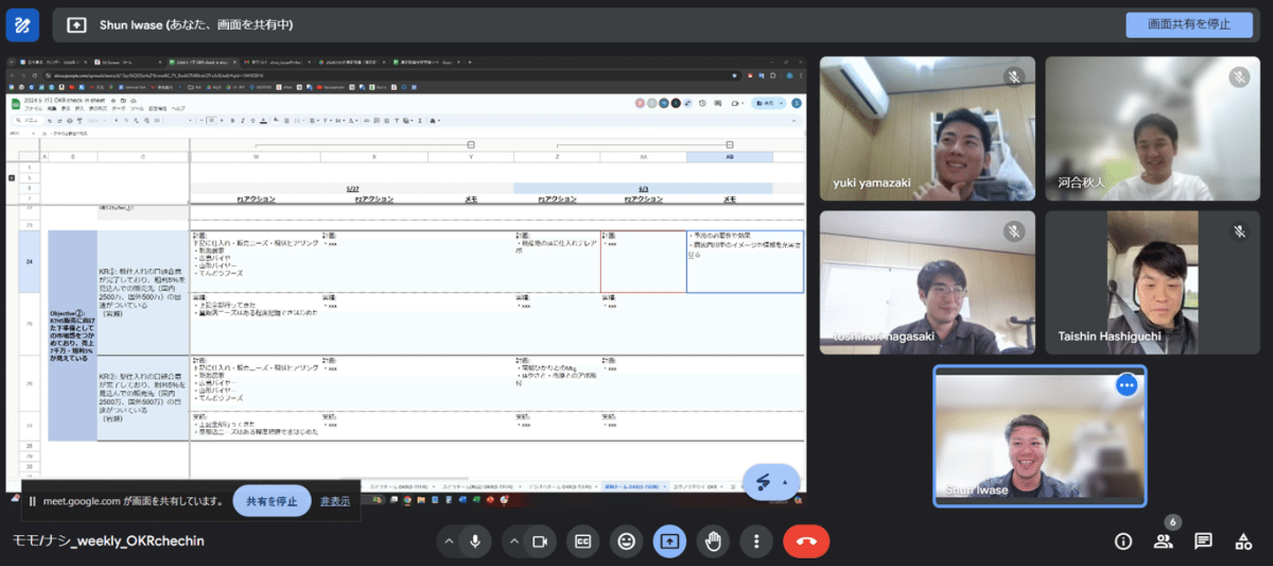1273x566 pixels.
Task: Open the activities panel icon
Action: 1243,541
